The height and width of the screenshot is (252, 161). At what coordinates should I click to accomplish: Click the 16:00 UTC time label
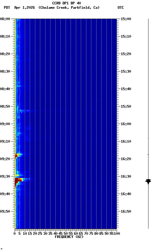coord(126,124)
